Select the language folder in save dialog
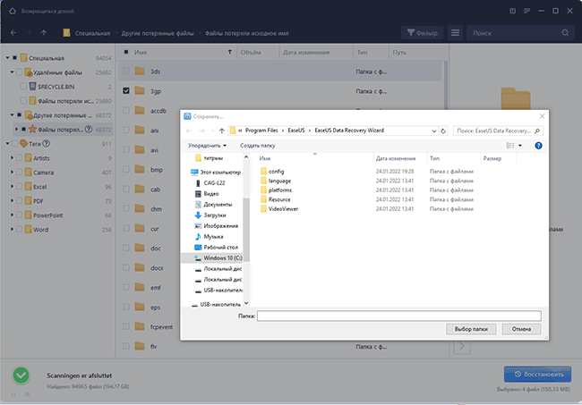The height and width of the screenshot is (405, 582). (279, 181)
